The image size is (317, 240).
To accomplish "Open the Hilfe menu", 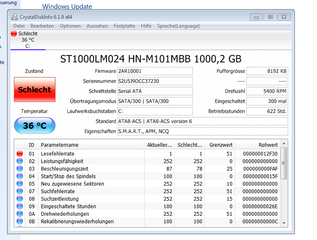I will 146,26.
